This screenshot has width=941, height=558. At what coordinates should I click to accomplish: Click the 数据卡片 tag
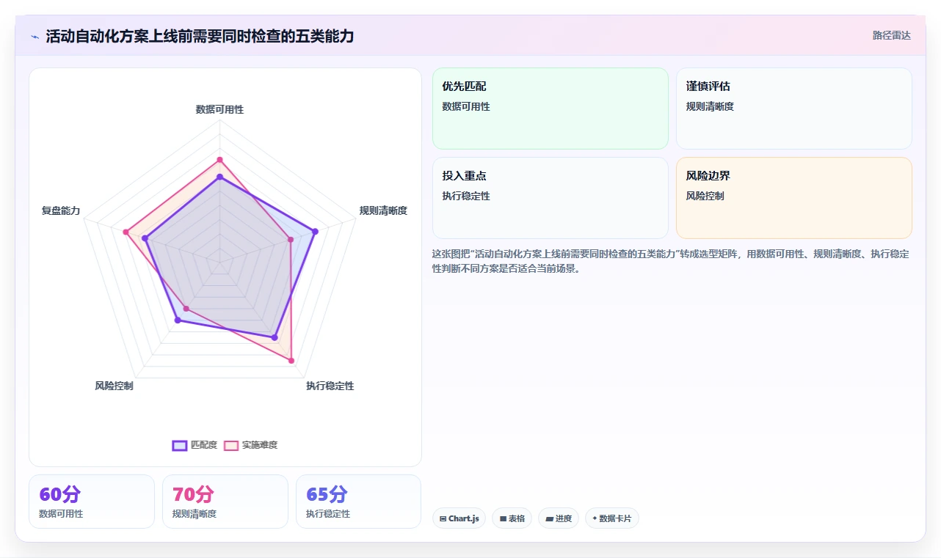pos(612,518)
